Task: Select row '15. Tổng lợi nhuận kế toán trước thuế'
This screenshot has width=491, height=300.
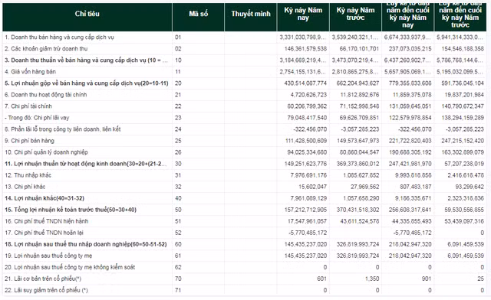Action: coord(245,210)
